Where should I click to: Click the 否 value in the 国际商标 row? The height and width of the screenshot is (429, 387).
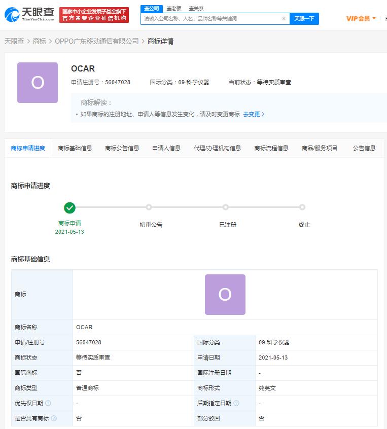(79, 373)
